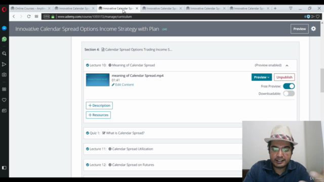Screen dimensions: 324x182
Task: Open the news icon in the sidebar
Action: point(4,111)
